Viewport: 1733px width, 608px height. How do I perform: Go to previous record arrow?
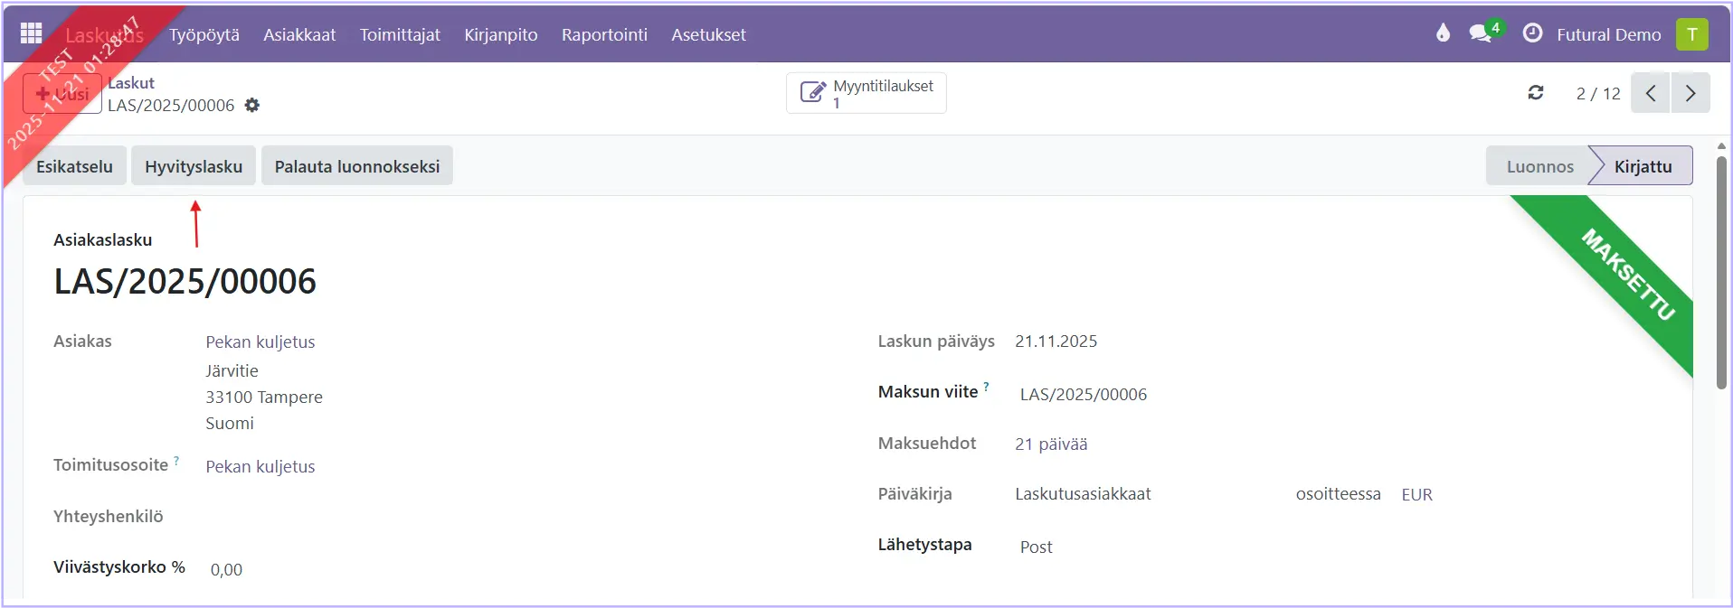[x=1651, y=93]
